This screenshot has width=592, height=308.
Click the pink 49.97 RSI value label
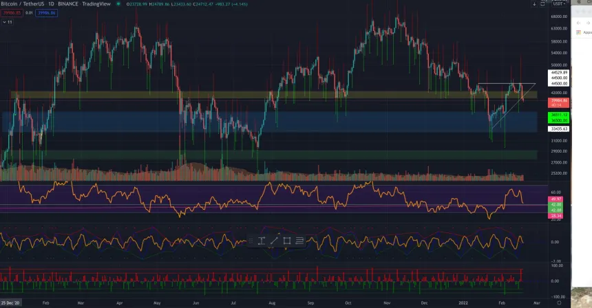[x=556, y=199]
